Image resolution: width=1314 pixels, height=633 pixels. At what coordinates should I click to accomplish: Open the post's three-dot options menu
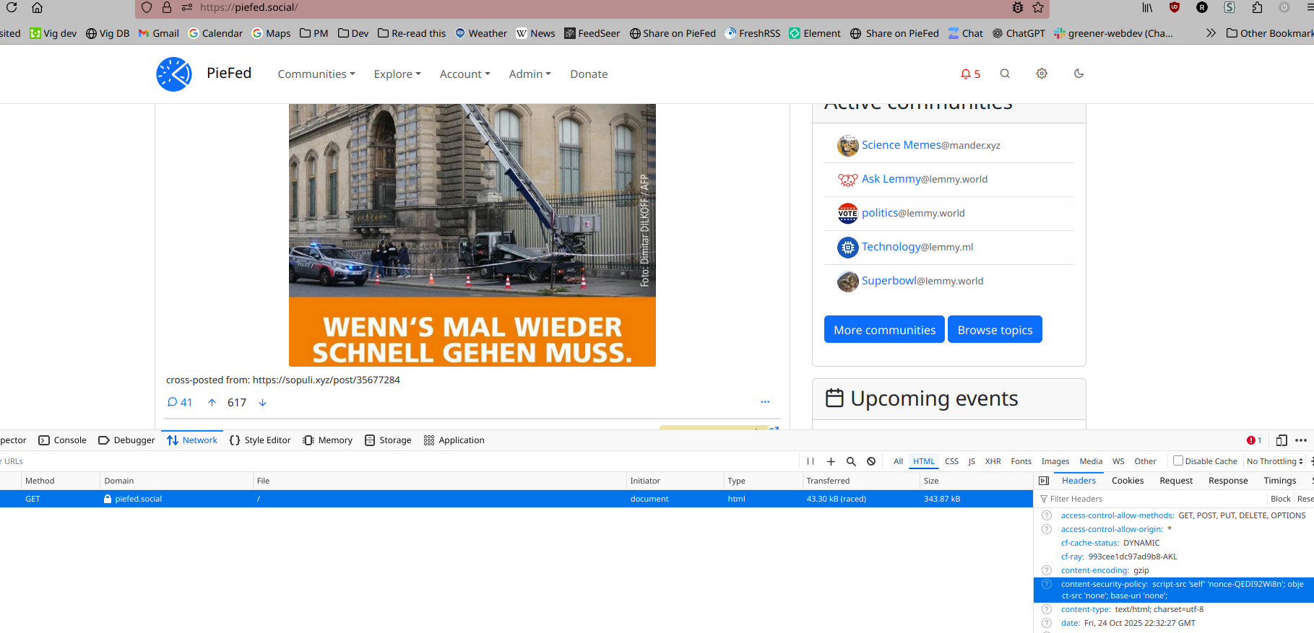point(765,402)
